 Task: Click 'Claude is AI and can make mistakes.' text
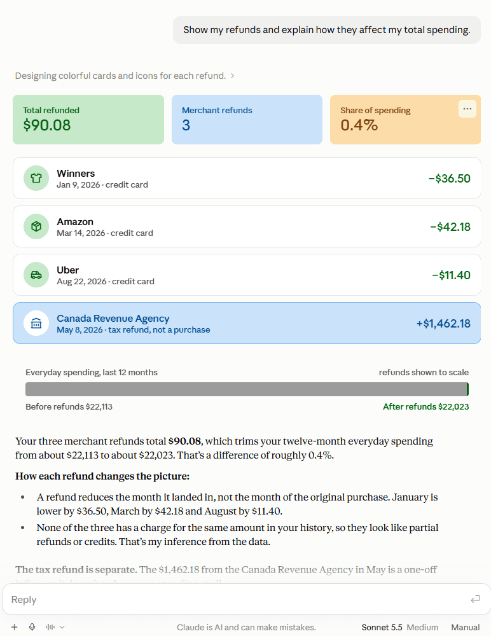246,627
